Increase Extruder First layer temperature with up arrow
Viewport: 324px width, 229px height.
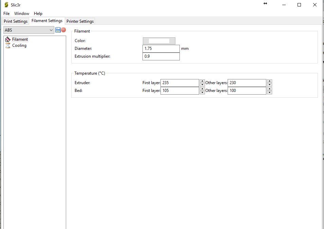(x=202, y=81)
